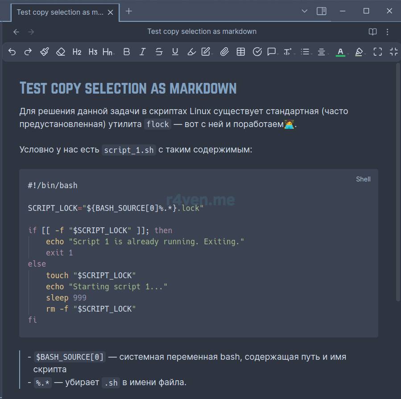Open the Hn headings dropdown
The image size is (401, 399).
[x=107, y=52]
